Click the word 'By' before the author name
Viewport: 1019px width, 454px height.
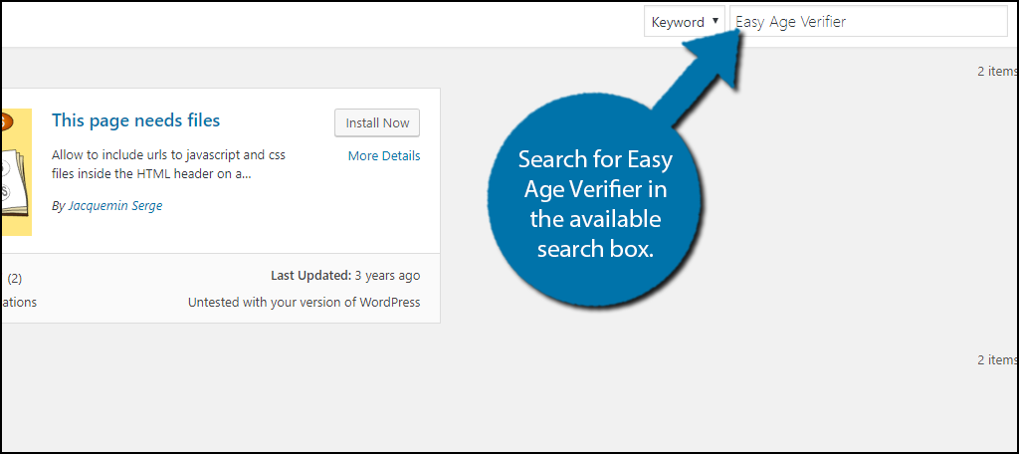tap(58, 206)
